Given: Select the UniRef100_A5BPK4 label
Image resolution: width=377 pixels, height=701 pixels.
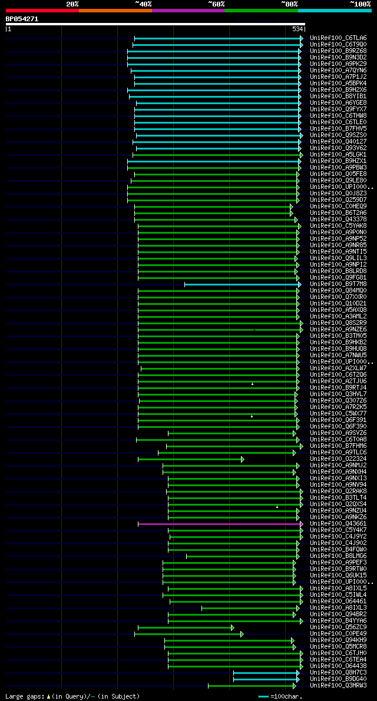Looking at the screenshot, I should [x=338, y=84].
